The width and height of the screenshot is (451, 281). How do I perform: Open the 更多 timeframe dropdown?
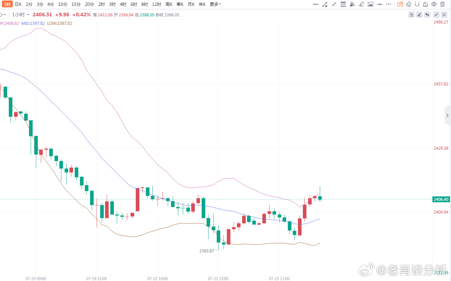(215, 4)
